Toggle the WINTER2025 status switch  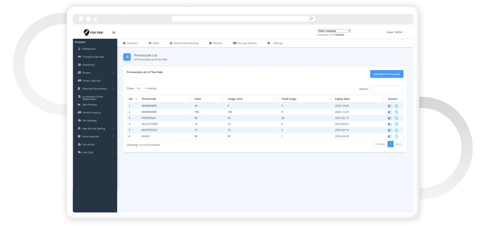point(390,130)
